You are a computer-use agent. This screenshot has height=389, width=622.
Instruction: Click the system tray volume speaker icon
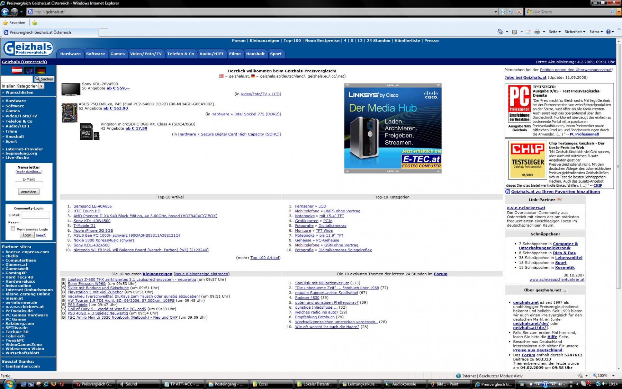click(x=604, y=384)
